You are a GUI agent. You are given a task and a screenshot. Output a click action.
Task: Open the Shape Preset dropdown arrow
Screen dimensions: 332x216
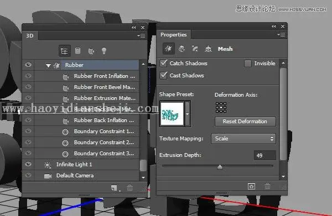187,114
